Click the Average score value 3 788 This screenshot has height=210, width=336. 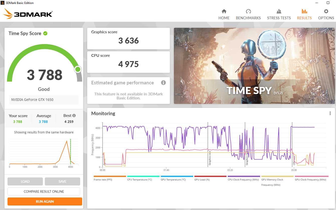[x=43, y=122]
